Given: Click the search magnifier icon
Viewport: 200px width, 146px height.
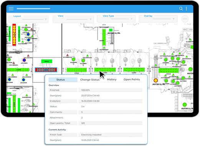Looking at the screenshot, I should click(181, 8).
